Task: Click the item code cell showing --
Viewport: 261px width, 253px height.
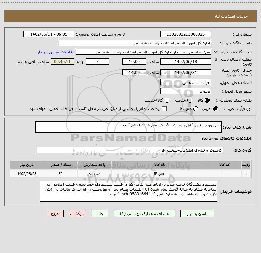Action: click(224, 174)
